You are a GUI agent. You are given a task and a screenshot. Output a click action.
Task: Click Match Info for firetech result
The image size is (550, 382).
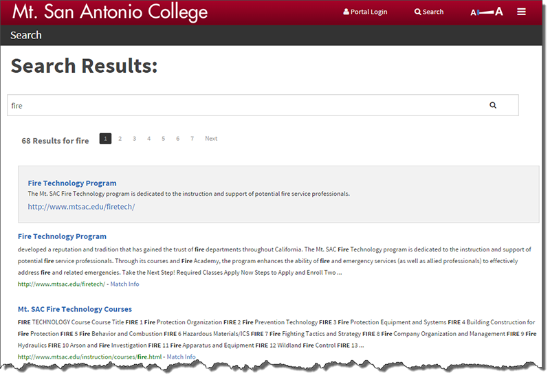(x=124, y=284)
